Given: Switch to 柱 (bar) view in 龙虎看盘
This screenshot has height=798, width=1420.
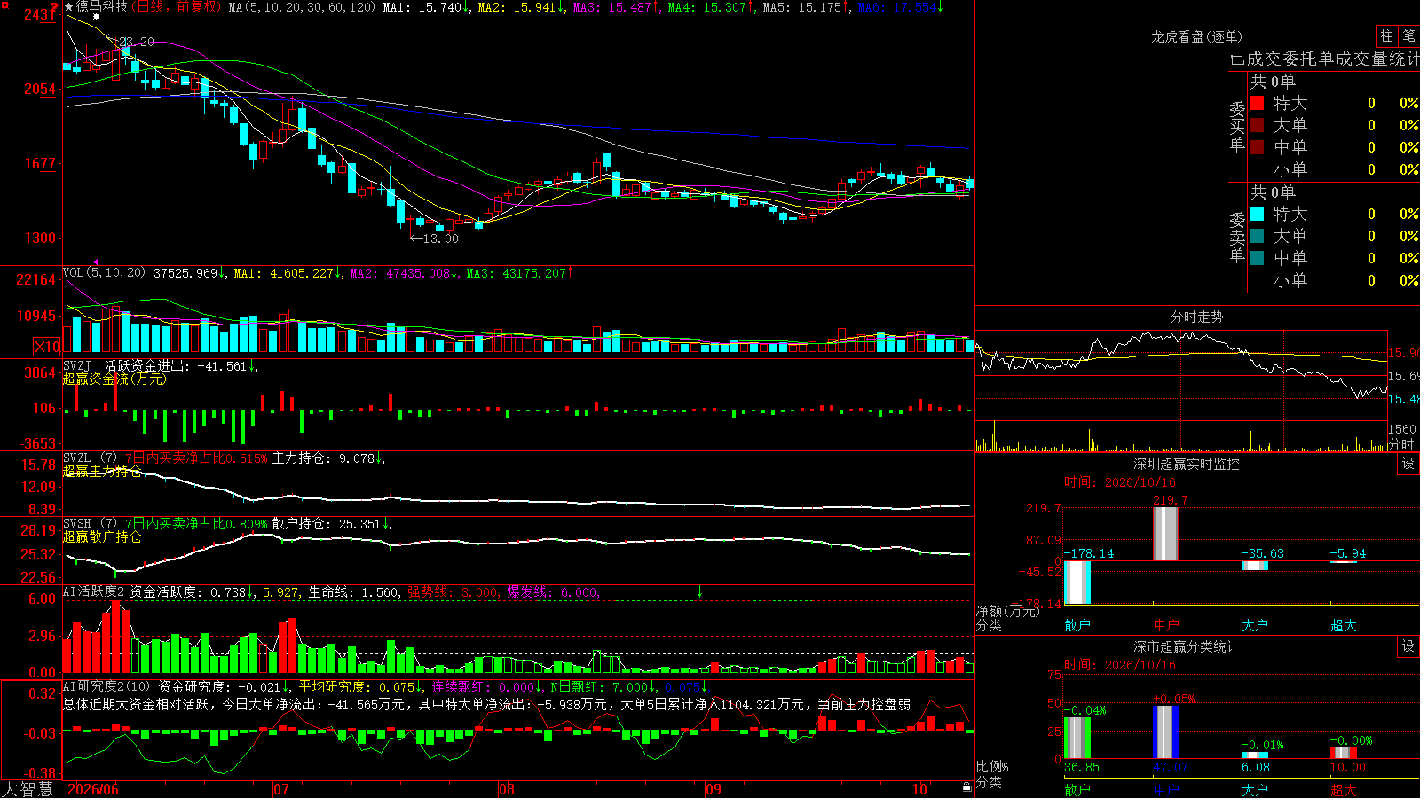Looking at the screenshot, I should point(1386,36).
